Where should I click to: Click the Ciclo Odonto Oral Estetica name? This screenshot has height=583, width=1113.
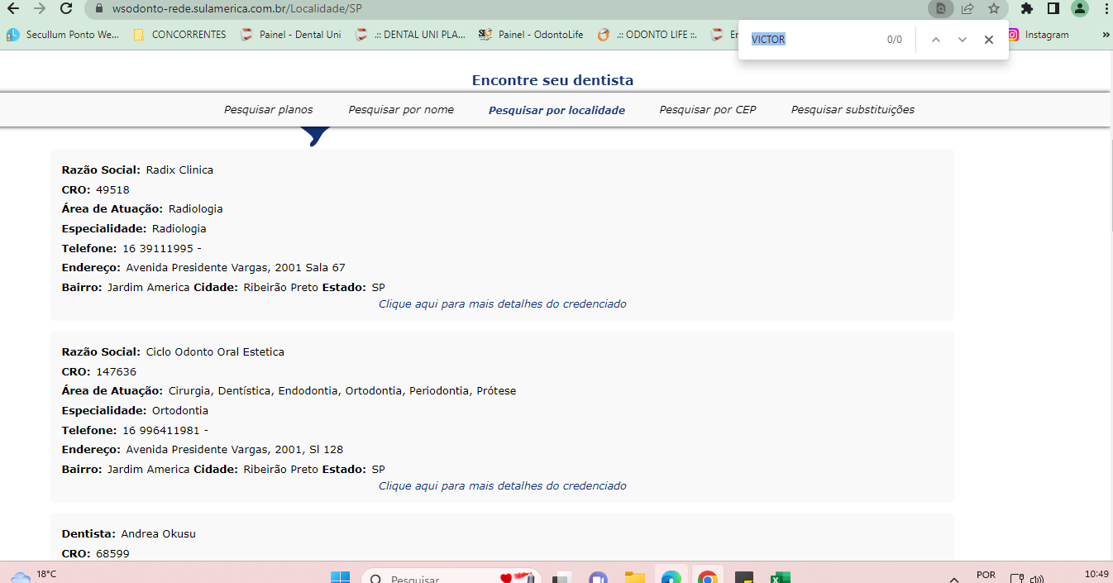pyautogui.click(x=215, y=351)
